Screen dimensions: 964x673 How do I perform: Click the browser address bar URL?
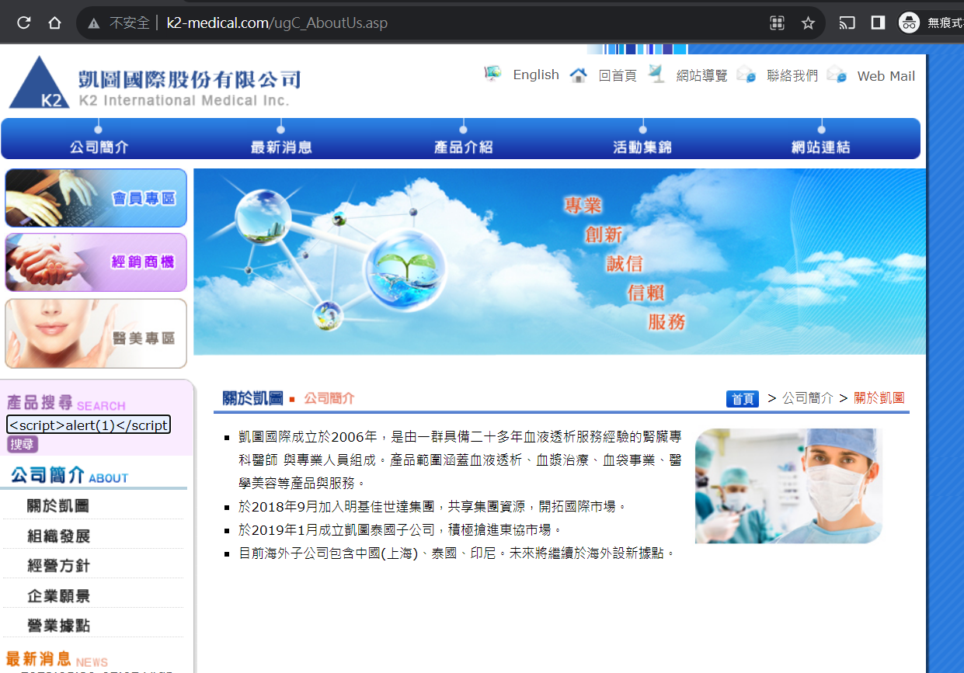point(277,23)
